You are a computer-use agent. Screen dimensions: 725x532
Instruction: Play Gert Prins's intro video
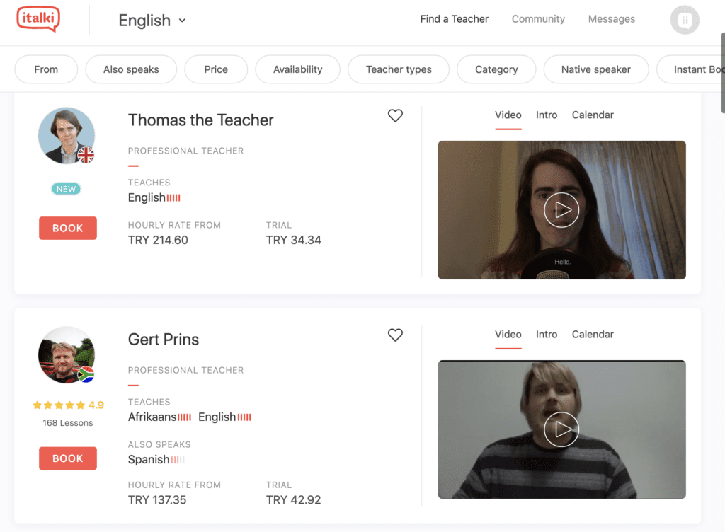pyautogui.click(x=561, y=429)
